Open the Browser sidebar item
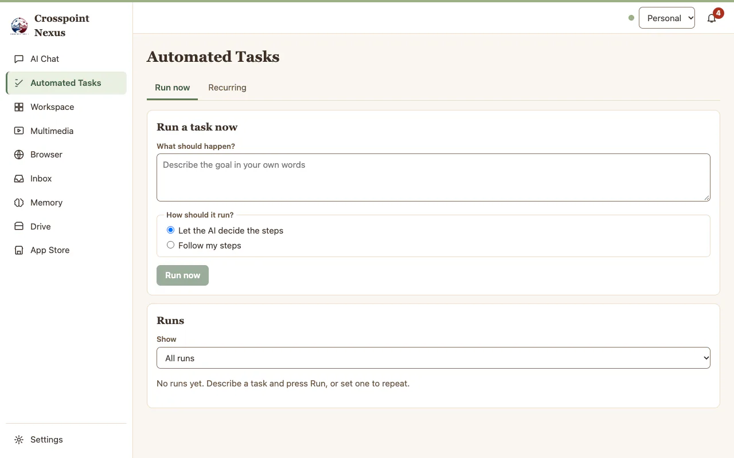This screenshot has width=734, height=458. [x=66, y=155]
